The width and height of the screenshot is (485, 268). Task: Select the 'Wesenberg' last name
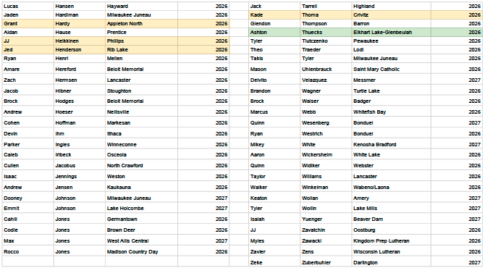pos(326,122)
